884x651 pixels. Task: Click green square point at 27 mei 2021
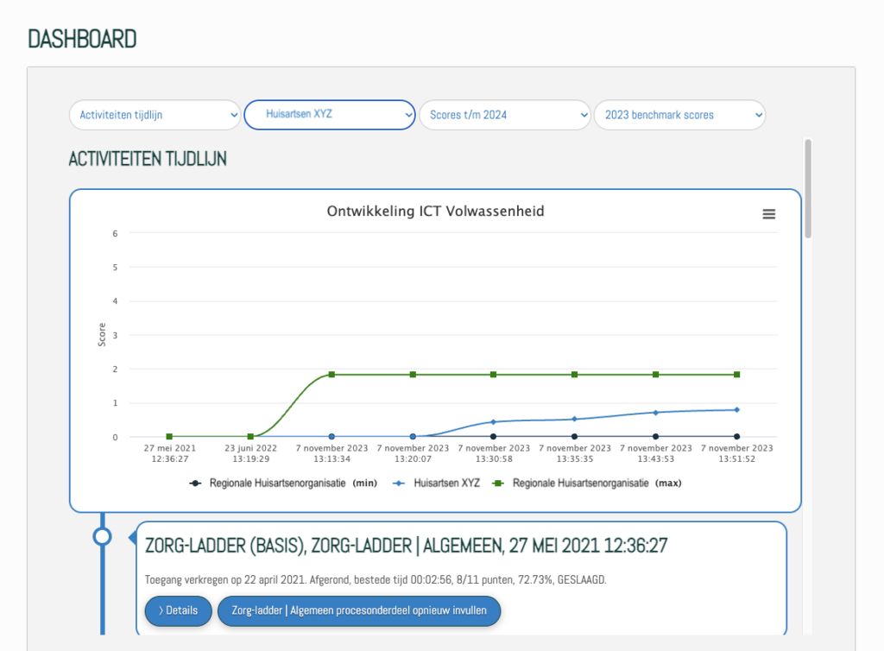click(169, 437)
